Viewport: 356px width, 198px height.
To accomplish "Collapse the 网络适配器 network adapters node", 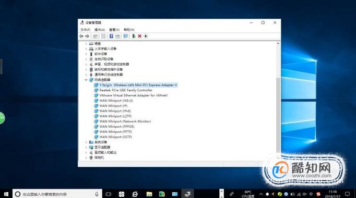I will pyautogui.click(x=86, y=80).
